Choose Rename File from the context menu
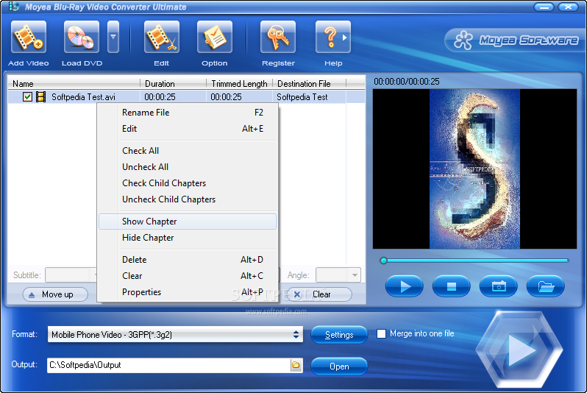587x393 pixels. point(188,113)
